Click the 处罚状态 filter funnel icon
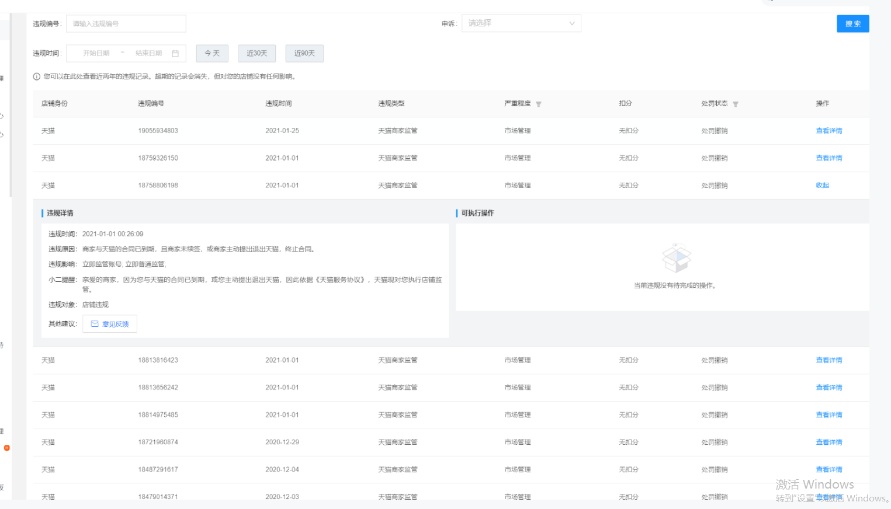The height and width of the screenshot is (509, 891). (x=736, y=104)
